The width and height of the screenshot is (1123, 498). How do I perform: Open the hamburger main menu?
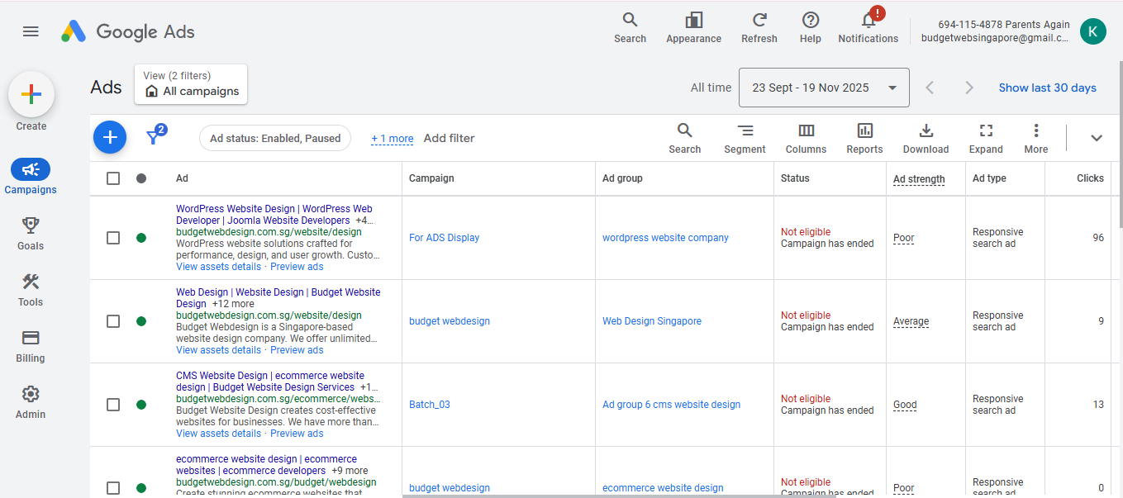(31, 31)
